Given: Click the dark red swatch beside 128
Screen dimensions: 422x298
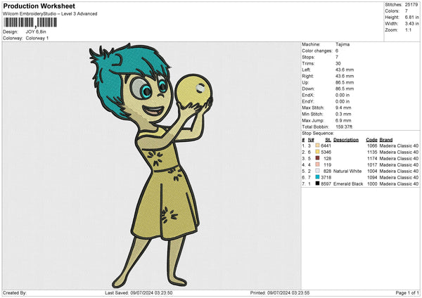Looking at the screenshot, I should [317, 158].
